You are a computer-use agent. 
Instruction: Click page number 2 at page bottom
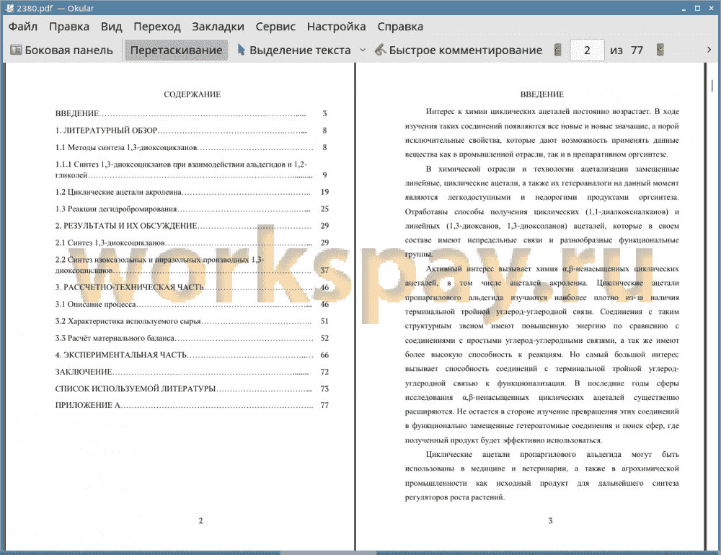click(x=200, y=521)
